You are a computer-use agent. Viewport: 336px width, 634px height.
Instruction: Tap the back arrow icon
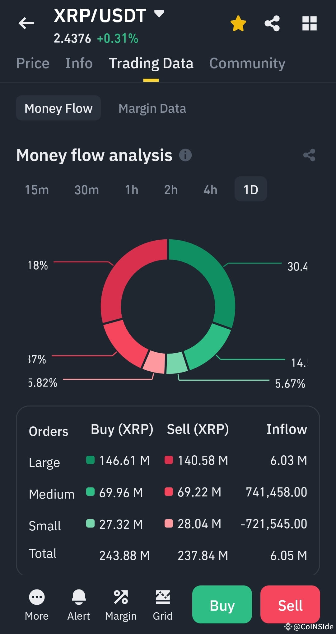coord(26,23)
